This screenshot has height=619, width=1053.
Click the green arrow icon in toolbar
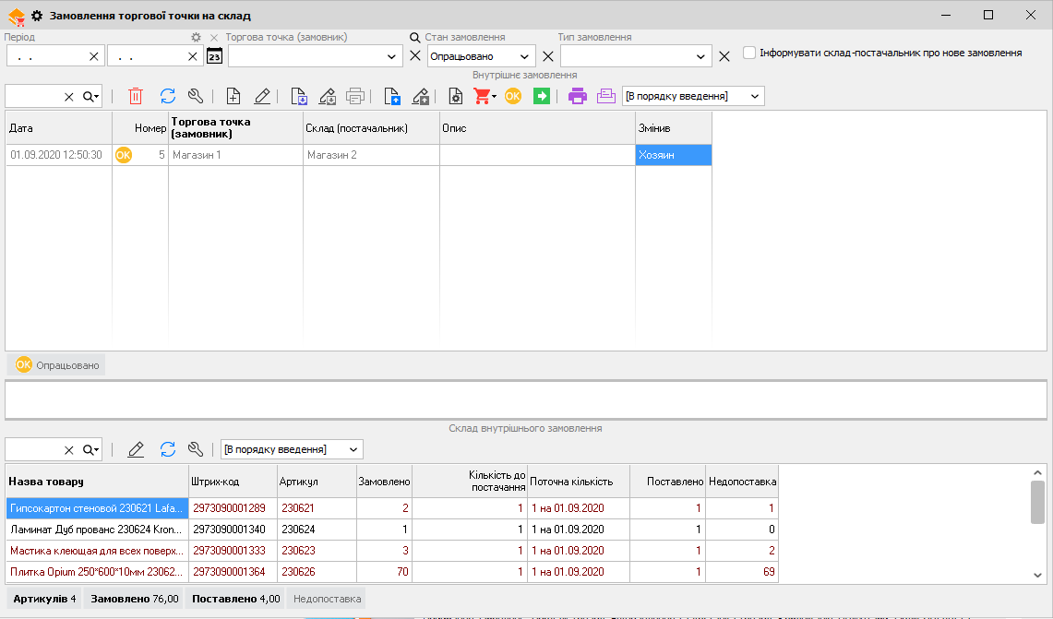[542, 96]
